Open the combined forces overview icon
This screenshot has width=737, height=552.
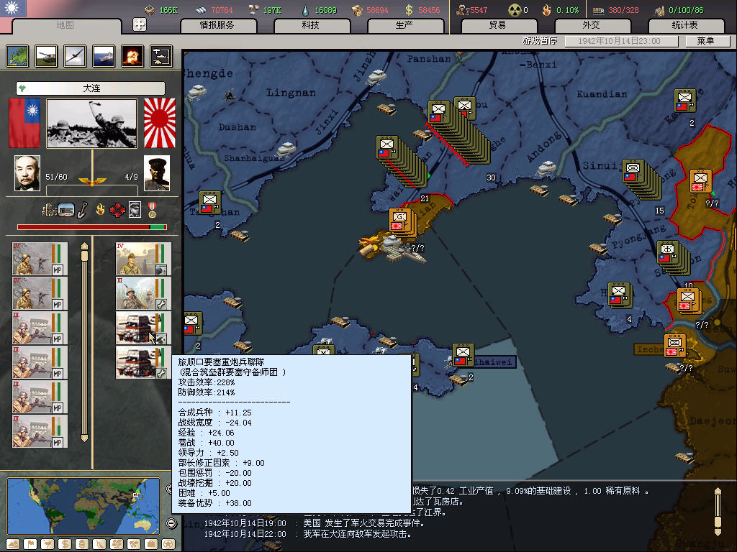pyautogui.click(x=161, y=56)
